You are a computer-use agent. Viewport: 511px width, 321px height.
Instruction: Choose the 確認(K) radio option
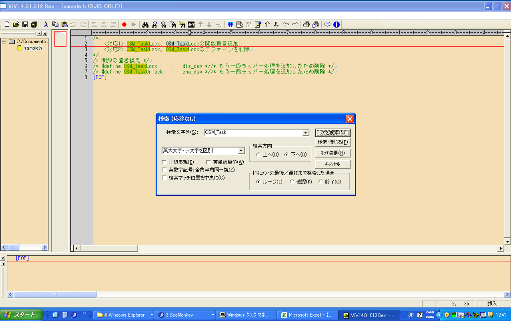(292, 182)
